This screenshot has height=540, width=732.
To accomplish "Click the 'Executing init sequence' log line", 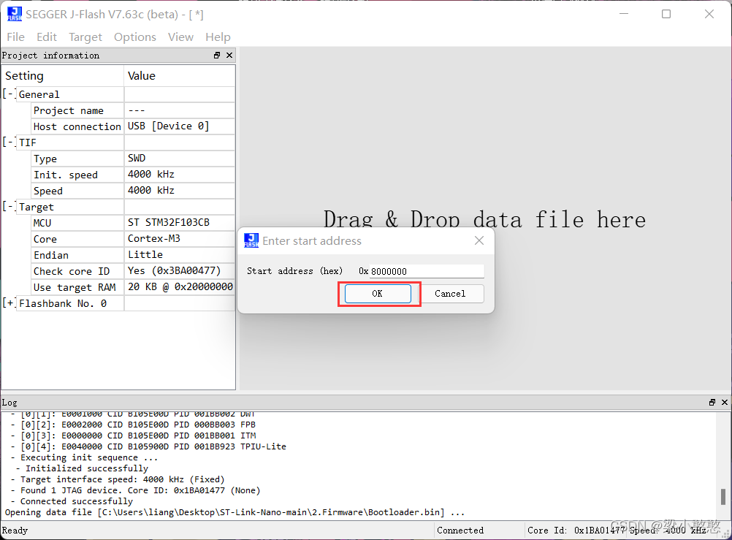I will click(85, 457).
